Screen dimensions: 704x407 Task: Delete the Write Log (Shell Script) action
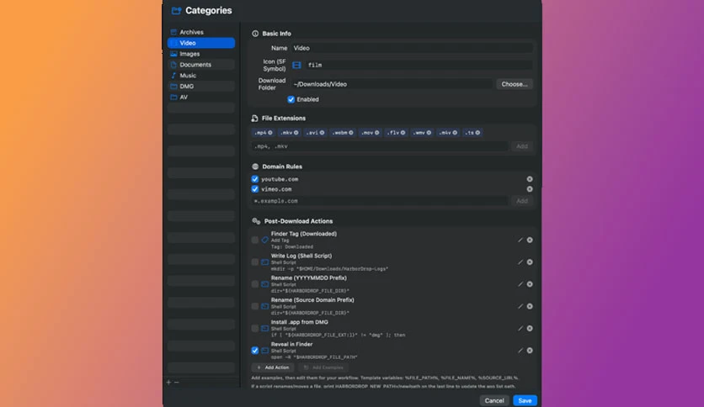click(530, 262)
